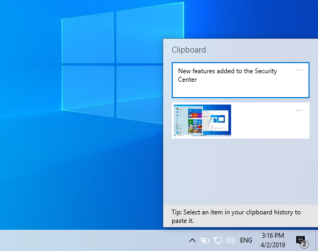Paste the 'New features added to the Security Center' clip
The image size is (318, 251).
click(x=241, y=80)
